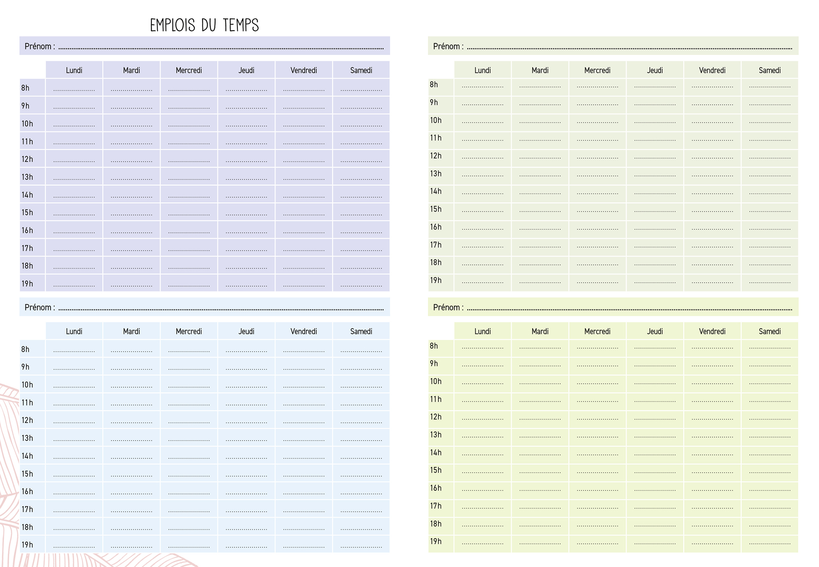Click the 12h row label in the purple timetable

click(27, 159)
